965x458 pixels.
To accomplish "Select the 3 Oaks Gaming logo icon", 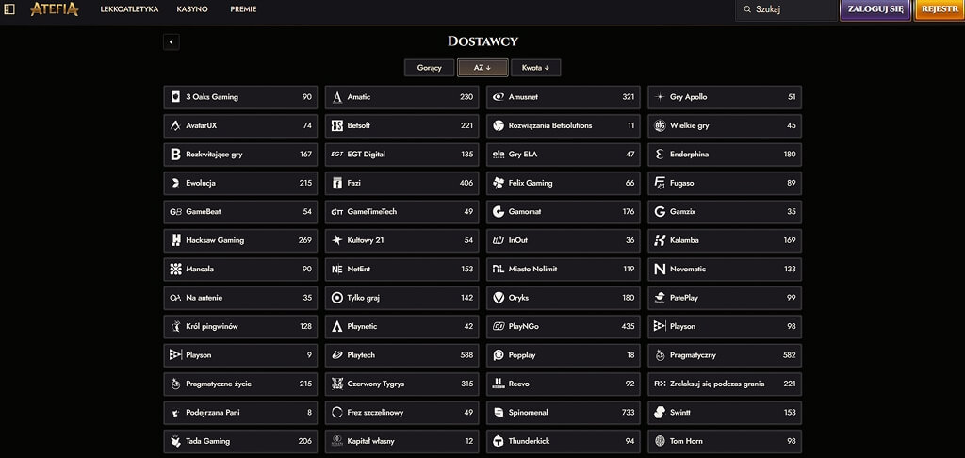I will 175,97.
